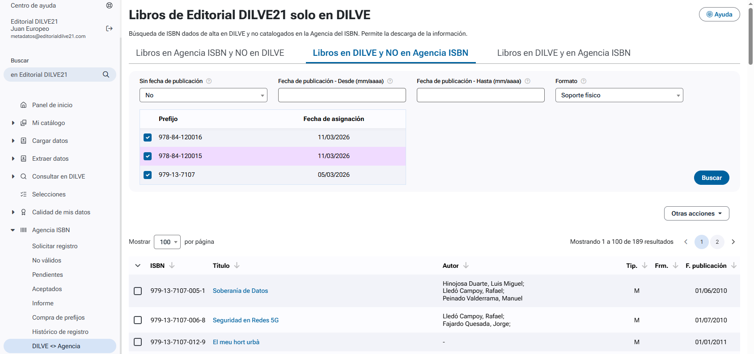This screenshot has height=354, width=754.
Task: Uncheck prefix 979-13-7107 checkbox
Action: [x=148, y=175]
